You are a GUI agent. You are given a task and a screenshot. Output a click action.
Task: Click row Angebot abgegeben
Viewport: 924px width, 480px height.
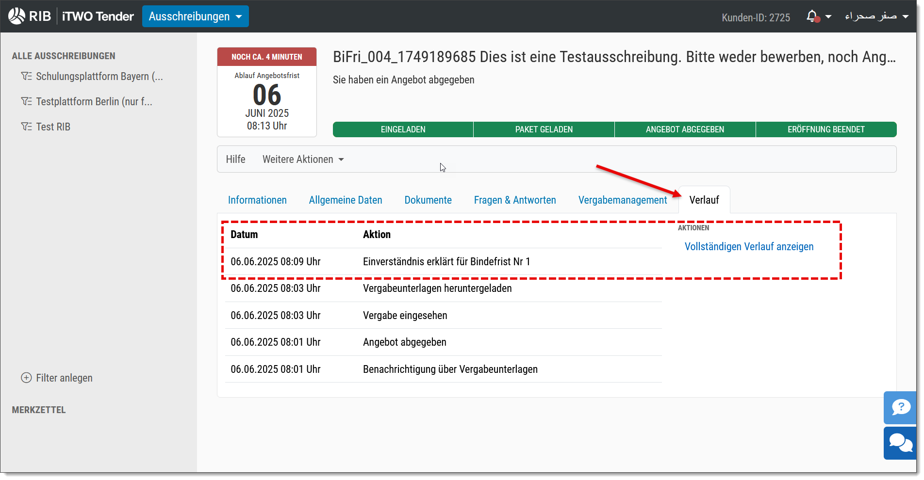pos(443,342)
